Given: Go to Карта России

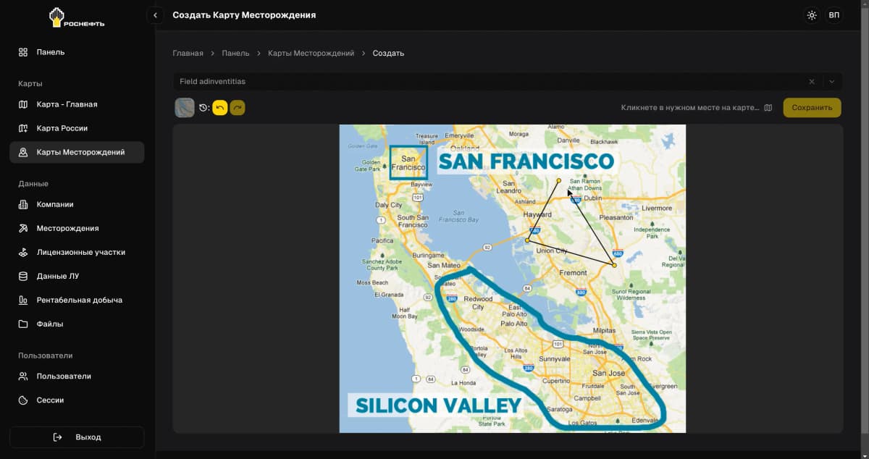Looking at the screenshot, I should pyautogui.click(x=62, y=128).
